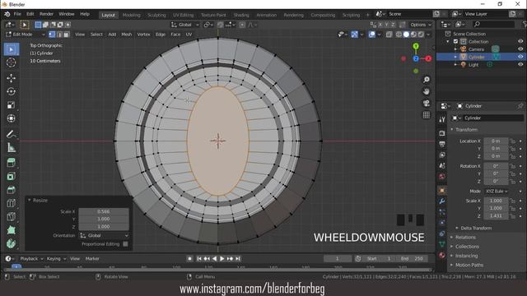Viewport: 527px width, 296px height.
Task: Open the Material properties tab icon
Action: [442, 255]
